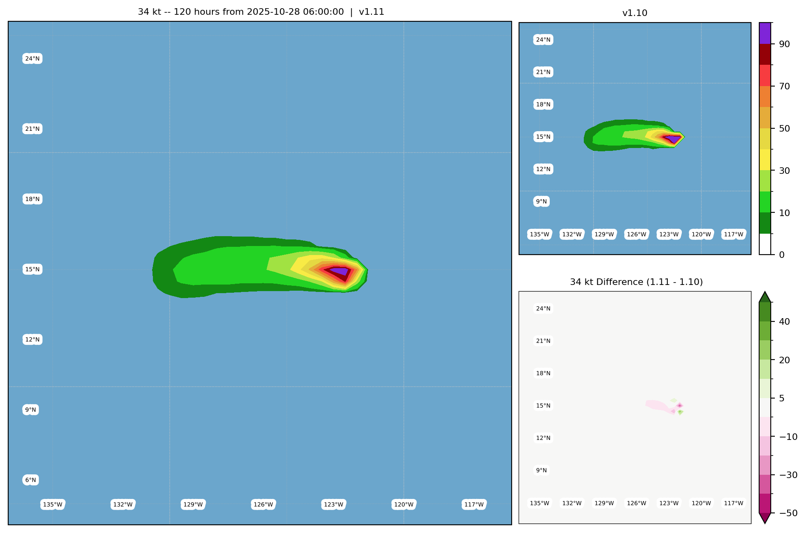Click the 24°N label in main map
The height and width of the screenshot is (533, 806).
coord(32,59)
